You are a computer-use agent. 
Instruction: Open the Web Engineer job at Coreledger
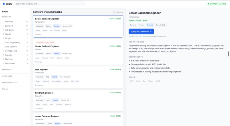click(78, 77)
